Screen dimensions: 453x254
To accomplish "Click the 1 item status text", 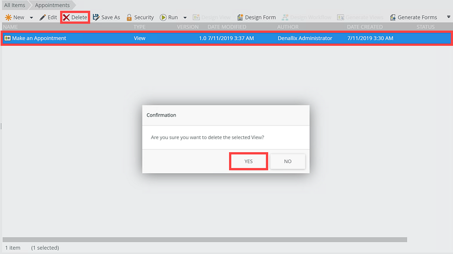I will coord(12,248).
